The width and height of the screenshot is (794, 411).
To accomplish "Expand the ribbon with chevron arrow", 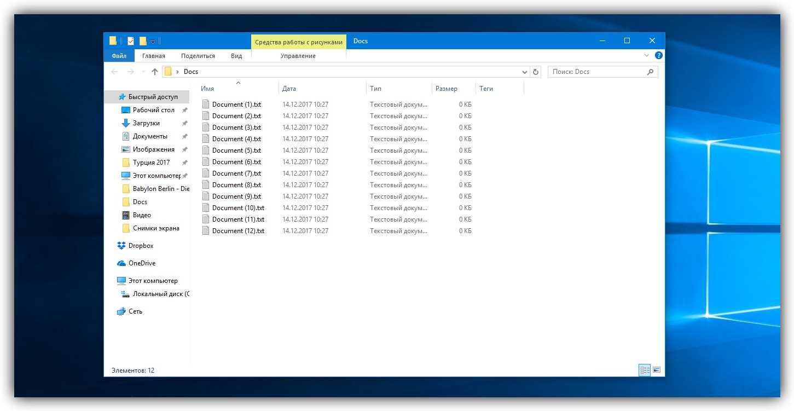I will (647, 55).
